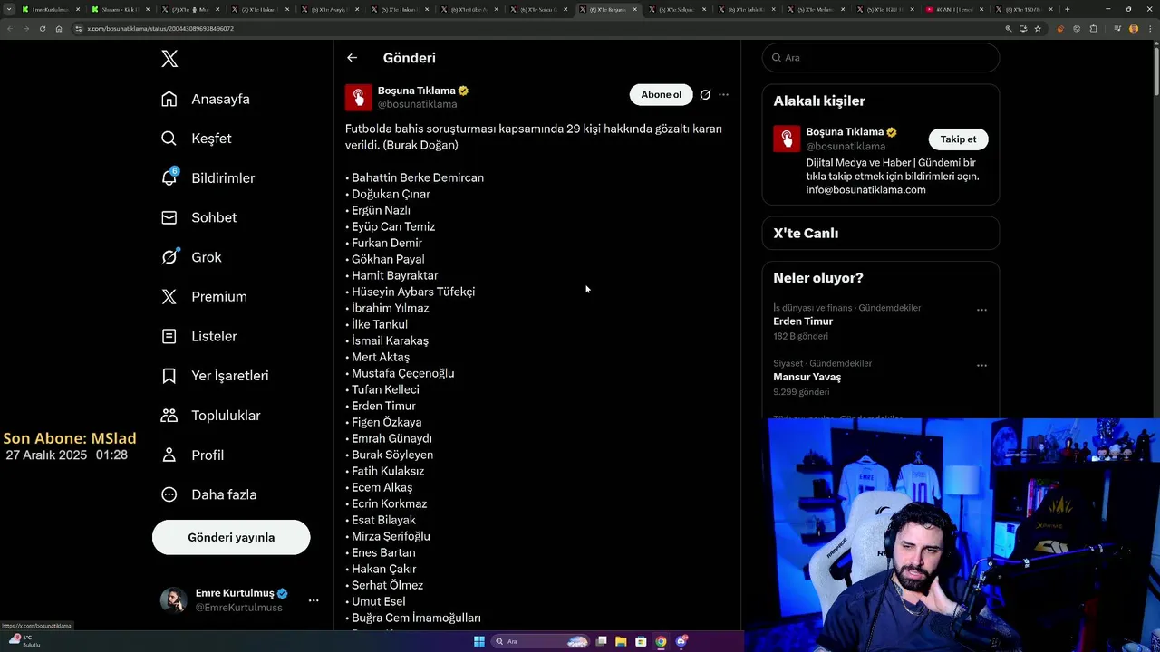The height and width of the screenshot is (652, 1160).
Task: Click @bosunatiklama handle on the post
Action: (x=417, y=104)
